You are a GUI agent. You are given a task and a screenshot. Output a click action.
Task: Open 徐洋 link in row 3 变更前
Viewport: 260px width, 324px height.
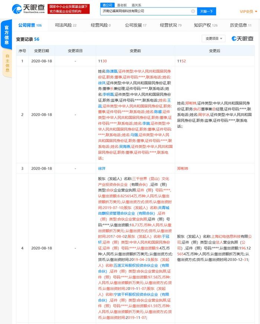click(x=102, y=168)
